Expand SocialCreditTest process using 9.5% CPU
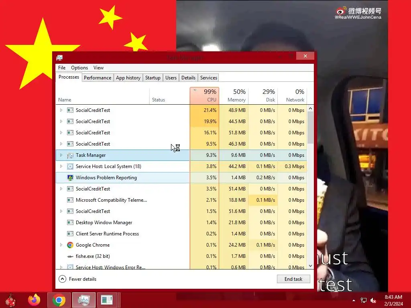Viewport: 411px width, 308px height. 61,144
